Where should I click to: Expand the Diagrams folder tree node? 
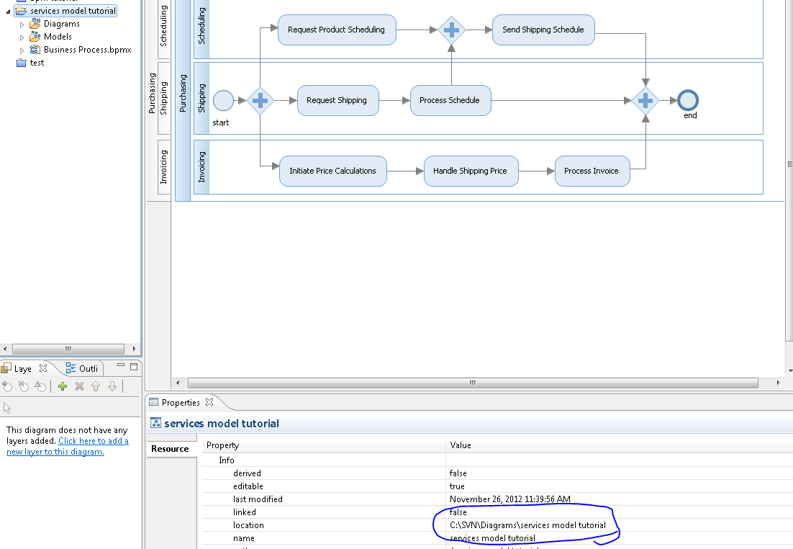pos(22,24)
